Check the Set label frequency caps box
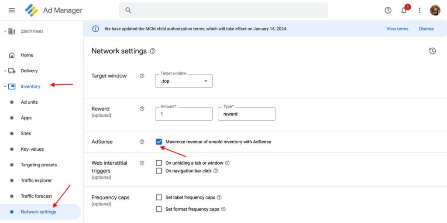This screenshot has height=223, width=447. coord(159,197)
